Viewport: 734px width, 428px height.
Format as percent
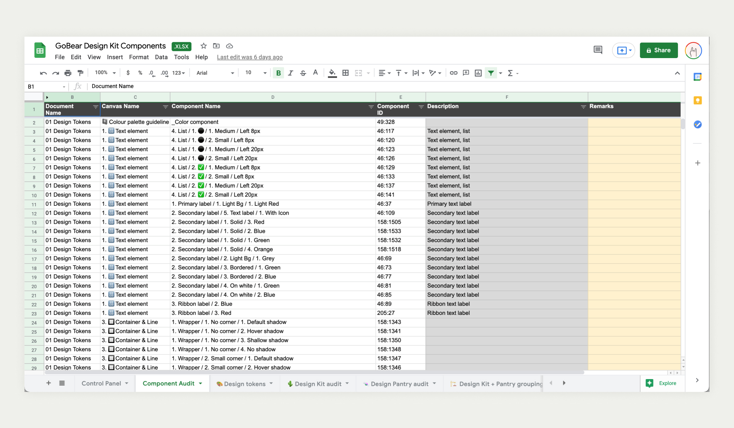click(x=140, y=73)
